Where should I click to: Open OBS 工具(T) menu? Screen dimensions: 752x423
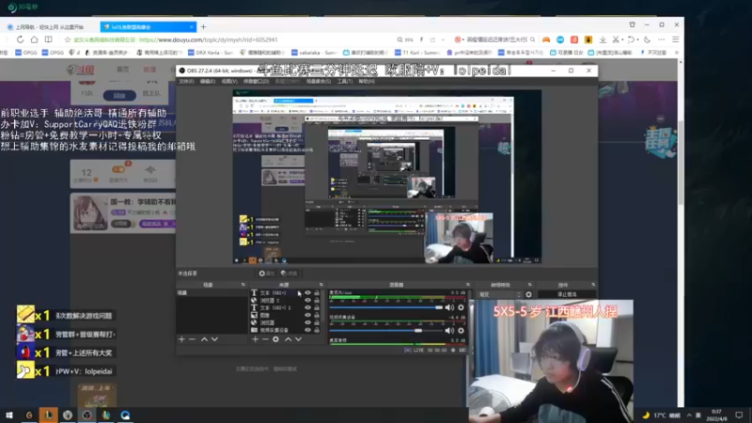pyautogui.click(x=344, y=82)
